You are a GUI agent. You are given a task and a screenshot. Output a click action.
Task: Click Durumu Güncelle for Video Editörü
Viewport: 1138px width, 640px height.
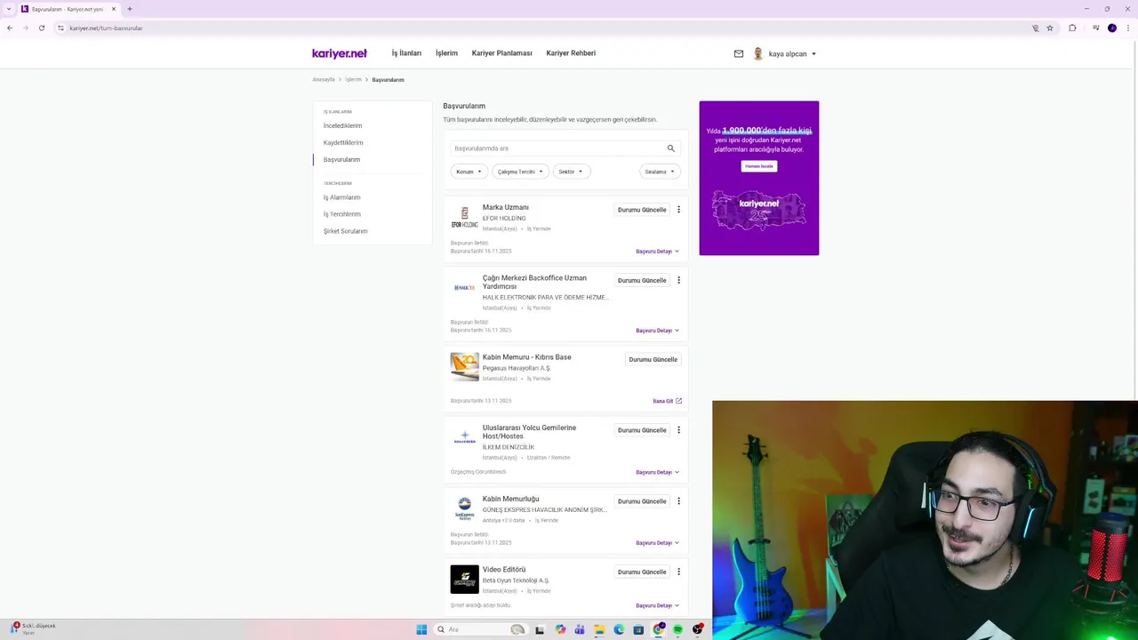(x=642, y=572)
